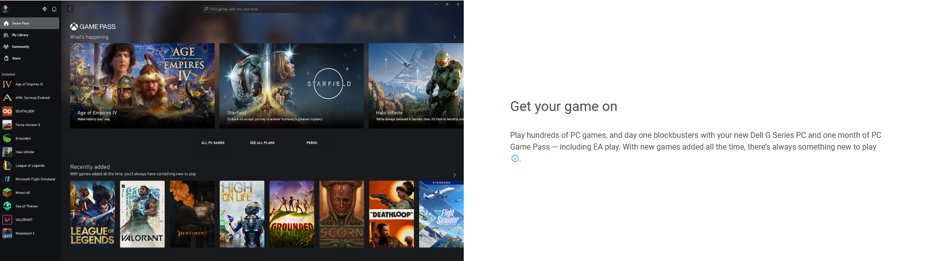
Task: Select VALORANT in the Installed sidebar list
Action: point(30,220)
